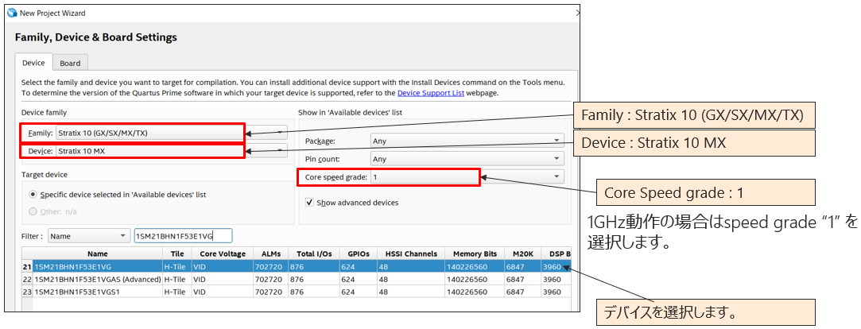Select the Device tab
This screenshot has height=329, width=861.
[x=33, y=64]
